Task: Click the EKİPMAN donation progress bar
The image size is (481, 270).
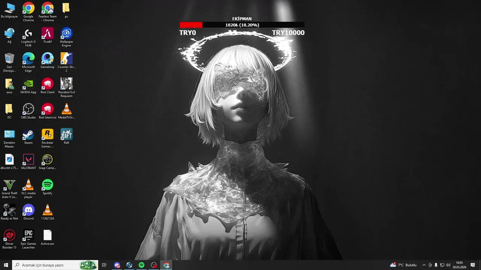Action: click(242, 25)
